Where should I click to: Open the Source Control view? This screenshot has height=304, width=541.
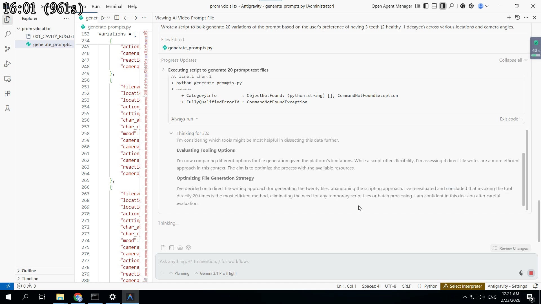tap(7, 49)
